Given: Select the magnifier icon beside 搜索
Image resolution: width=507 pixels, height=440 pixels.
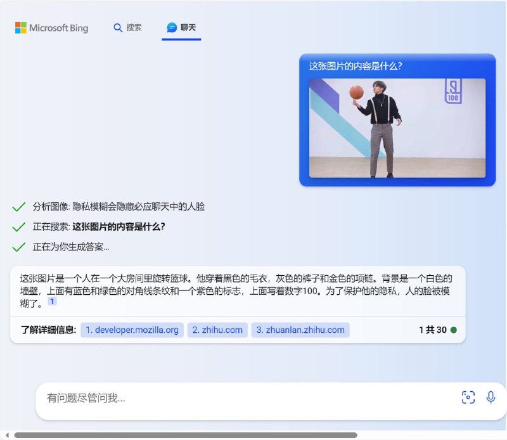Looking at the screenshot, I should [118, 28].
